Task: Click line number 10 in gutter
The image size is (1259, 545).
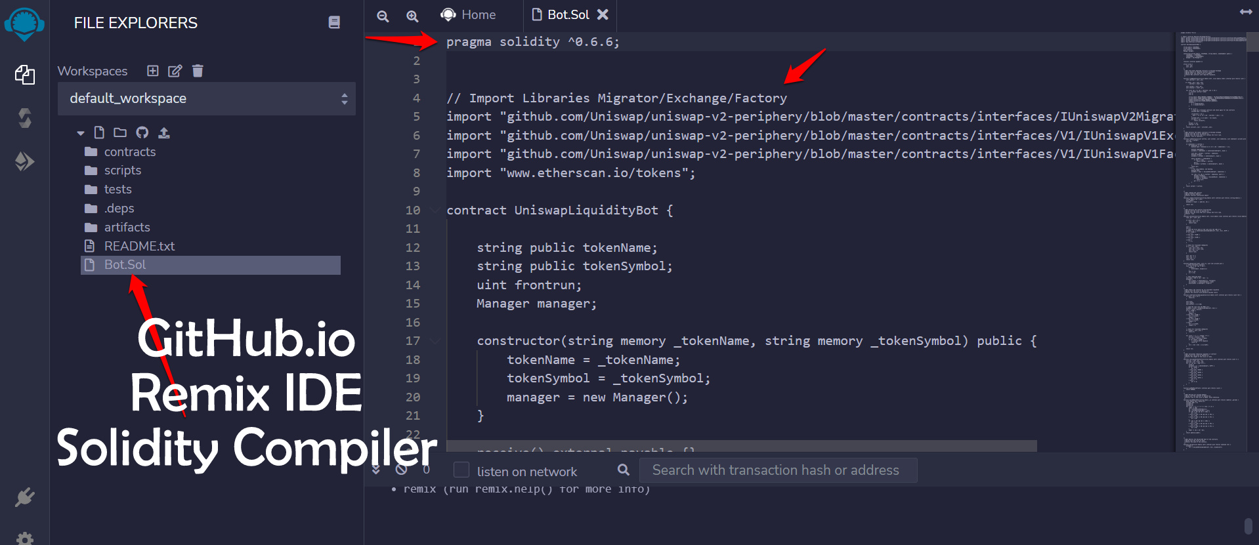Action: (x=412, y=210)
